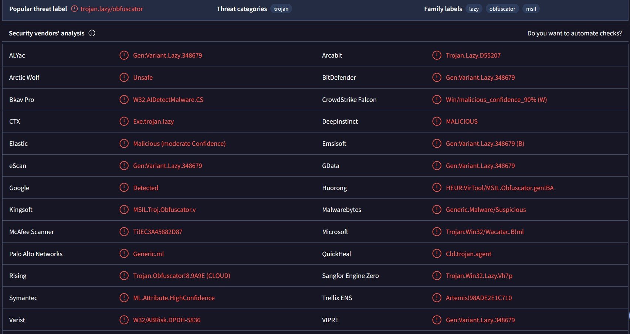Click the Threat categories heading text
The width and height of the screenshot is (630, 334).
pos(242,9)
